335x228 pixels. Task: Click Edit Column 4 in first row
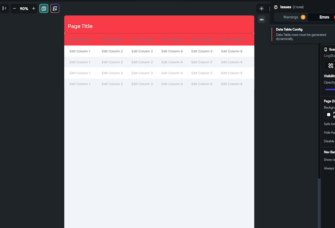click(x=172, y=51)
